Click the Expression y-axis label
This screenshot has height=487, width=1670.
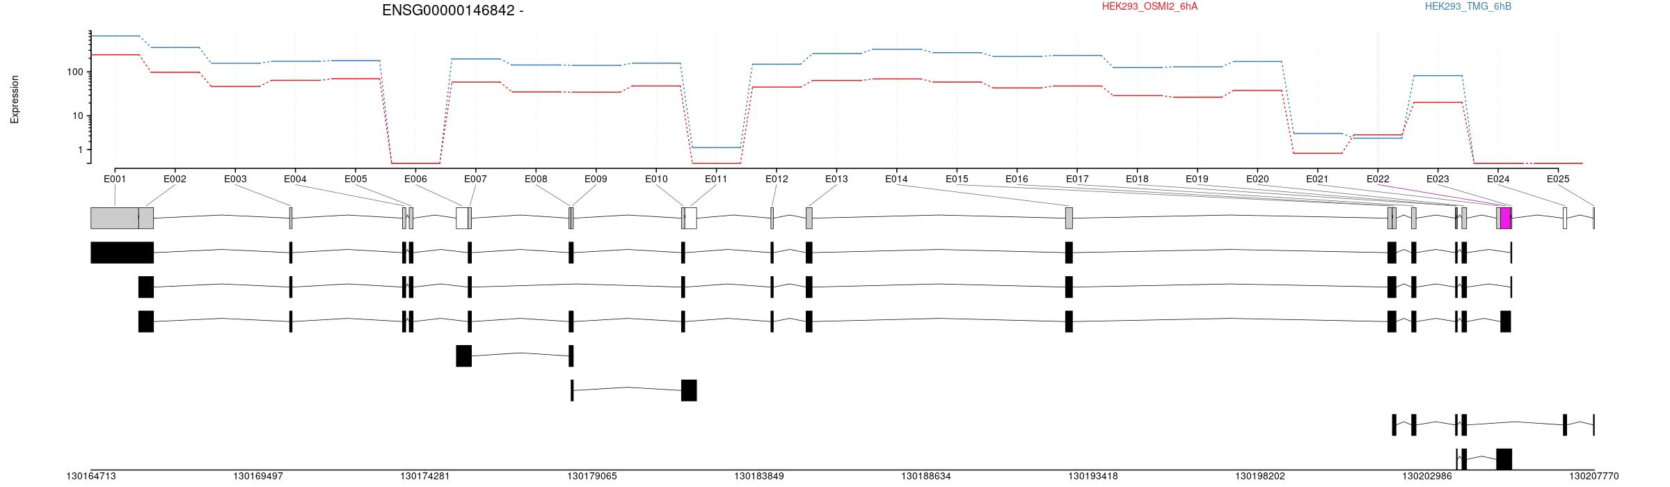coord(15,99)
